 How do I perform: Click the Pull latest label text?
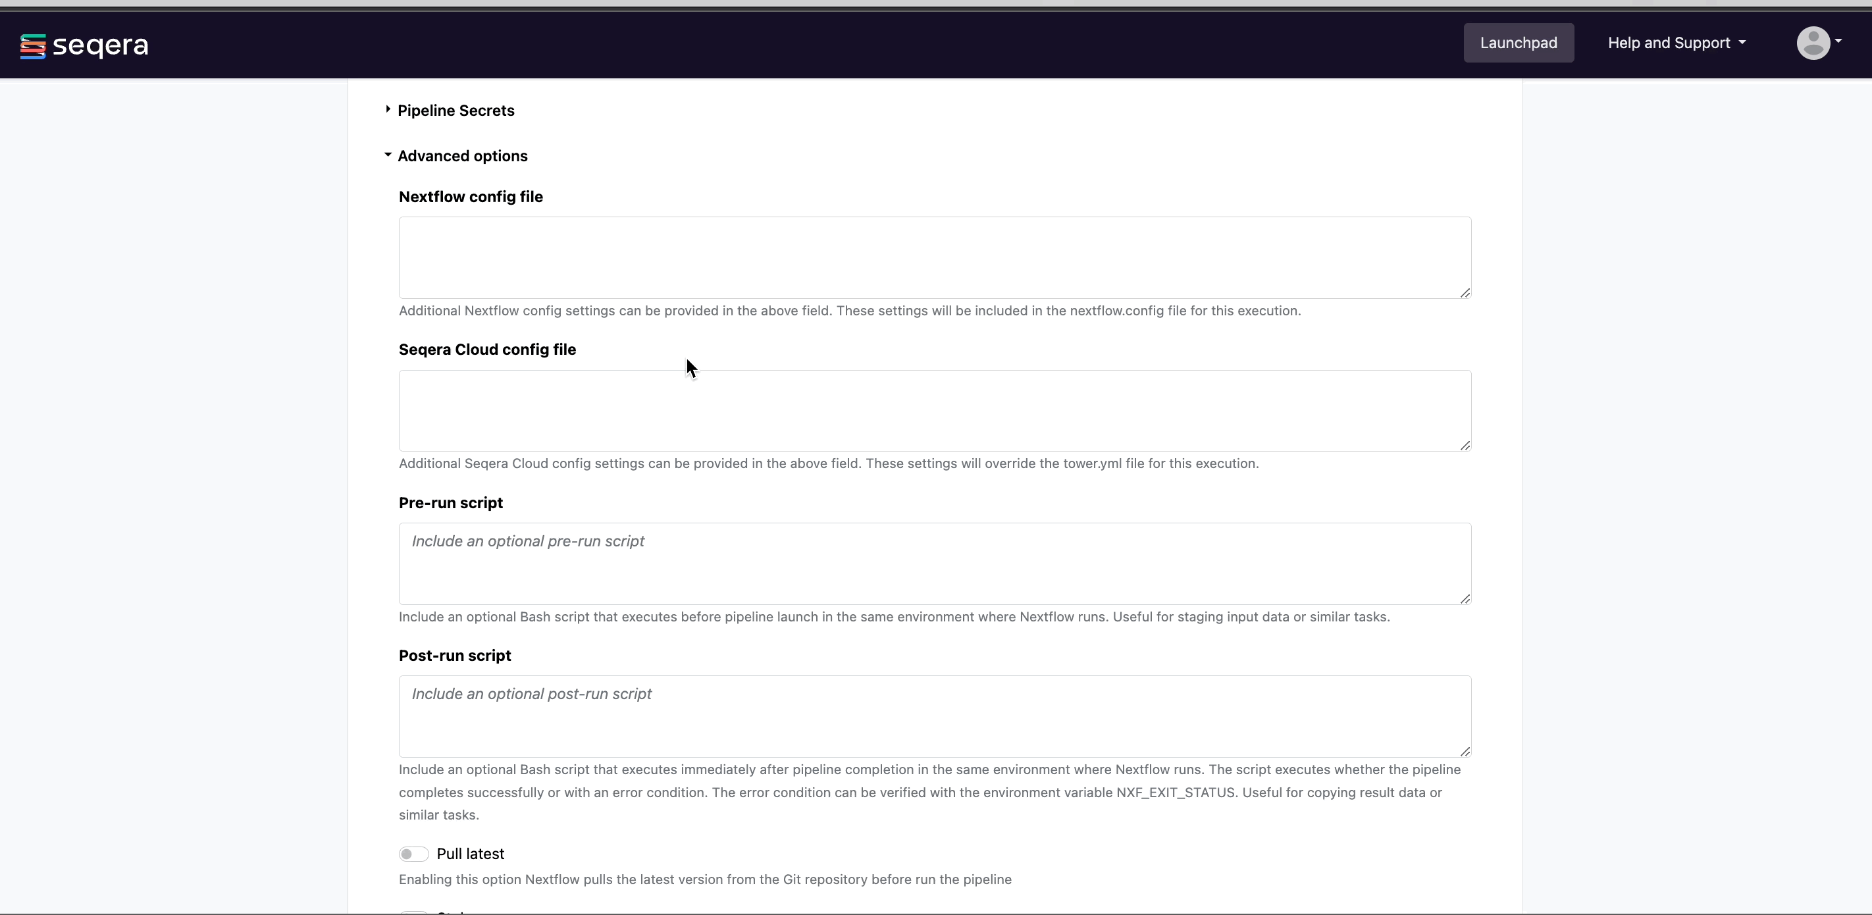(470, 854)
